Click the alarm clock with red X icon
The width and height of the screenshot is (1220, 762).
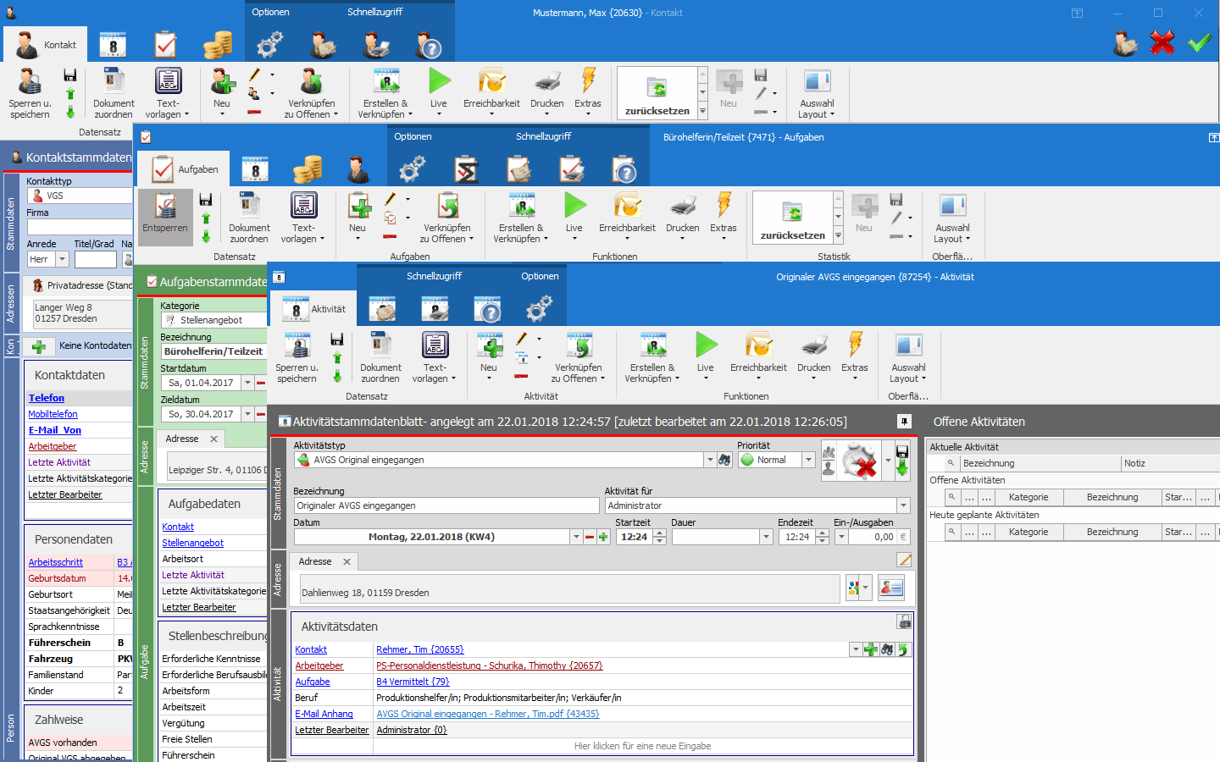tap(860, 461)
